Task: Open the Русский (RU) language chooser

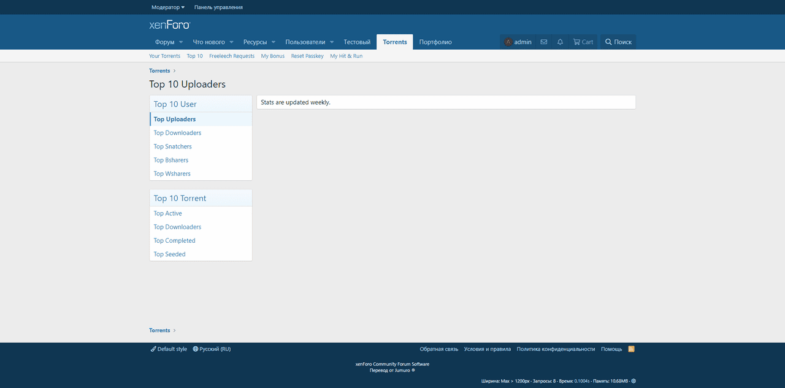Action: (212, 349)
